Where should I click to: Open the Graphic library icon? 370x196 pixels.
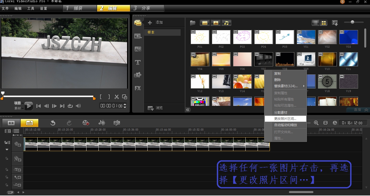click(138, 75)
